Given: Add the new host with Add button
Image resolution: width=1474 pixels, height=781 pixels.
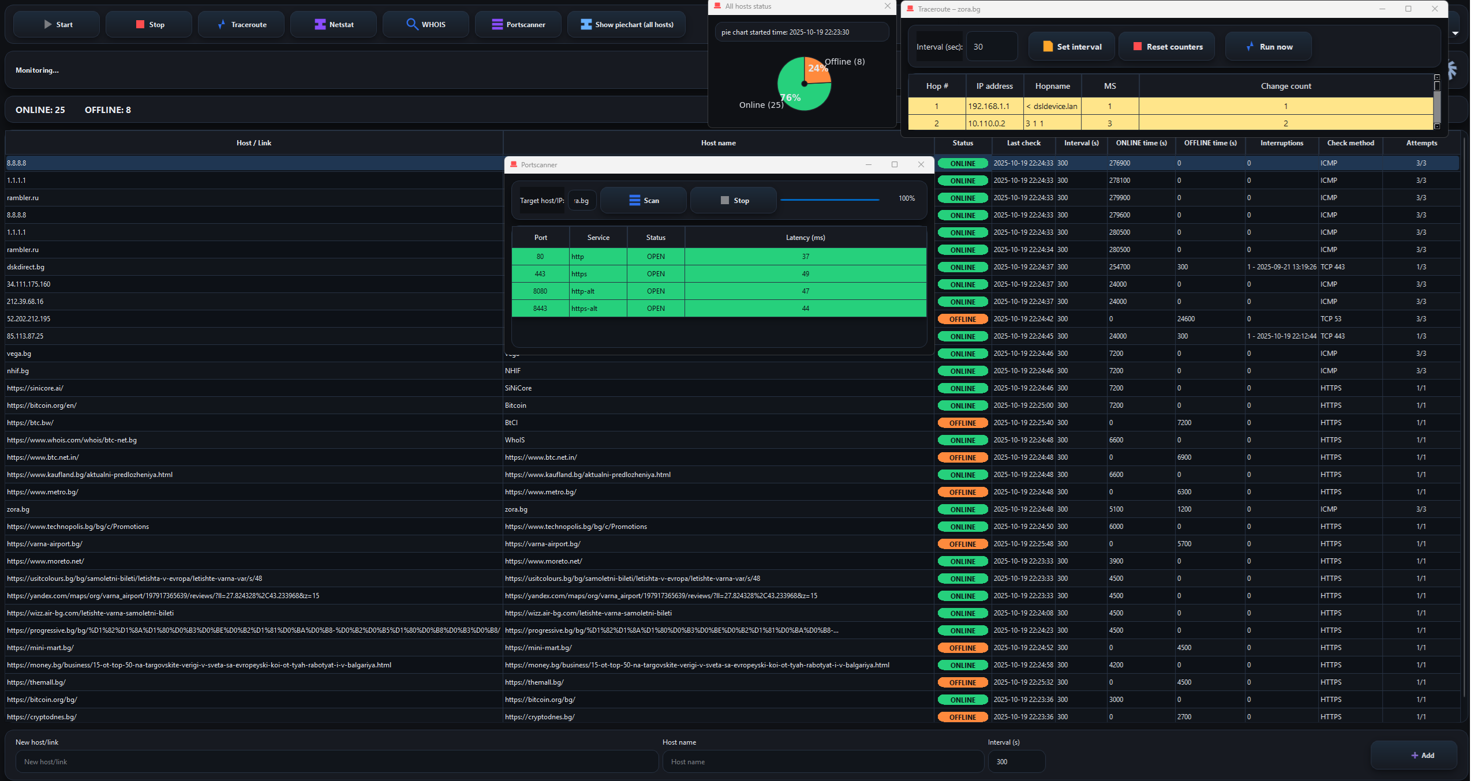Looking at the screenshot, I should [1413, 755].
